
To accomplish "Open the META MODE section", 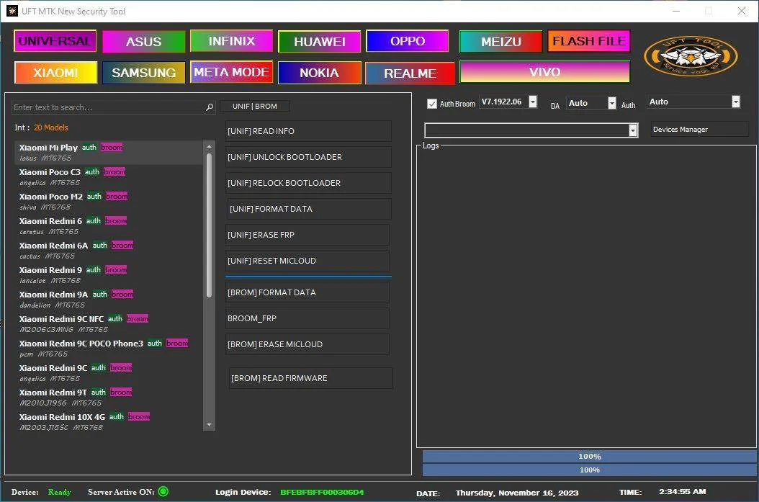I will point(231,72).
